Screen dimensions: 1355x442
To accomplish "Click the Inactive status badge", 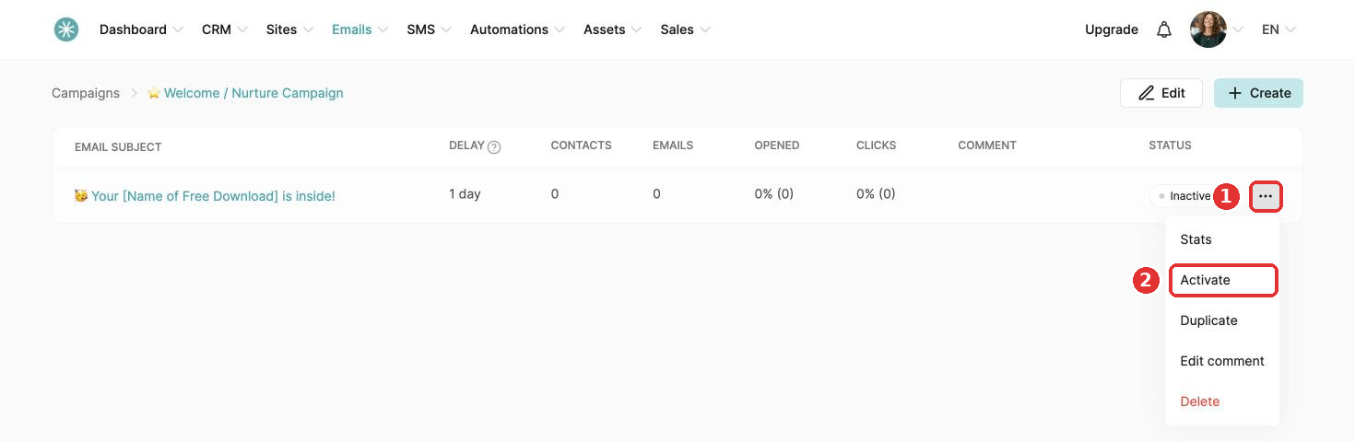I will point(1184,196).
